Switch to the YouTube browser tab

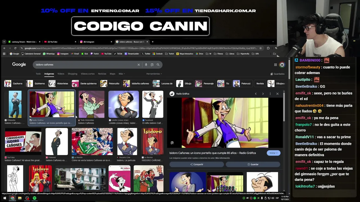click(x=60, y=42)
